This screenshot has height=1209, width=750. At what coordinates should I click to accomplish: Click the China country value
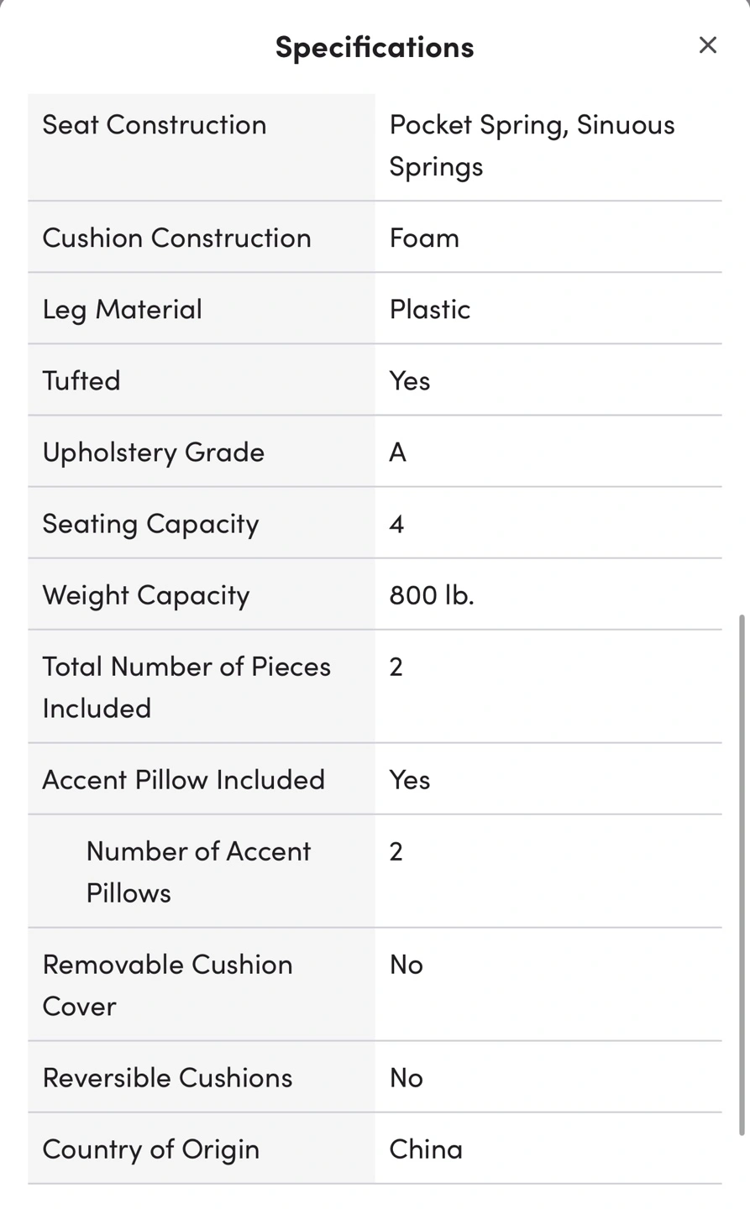426,1149
